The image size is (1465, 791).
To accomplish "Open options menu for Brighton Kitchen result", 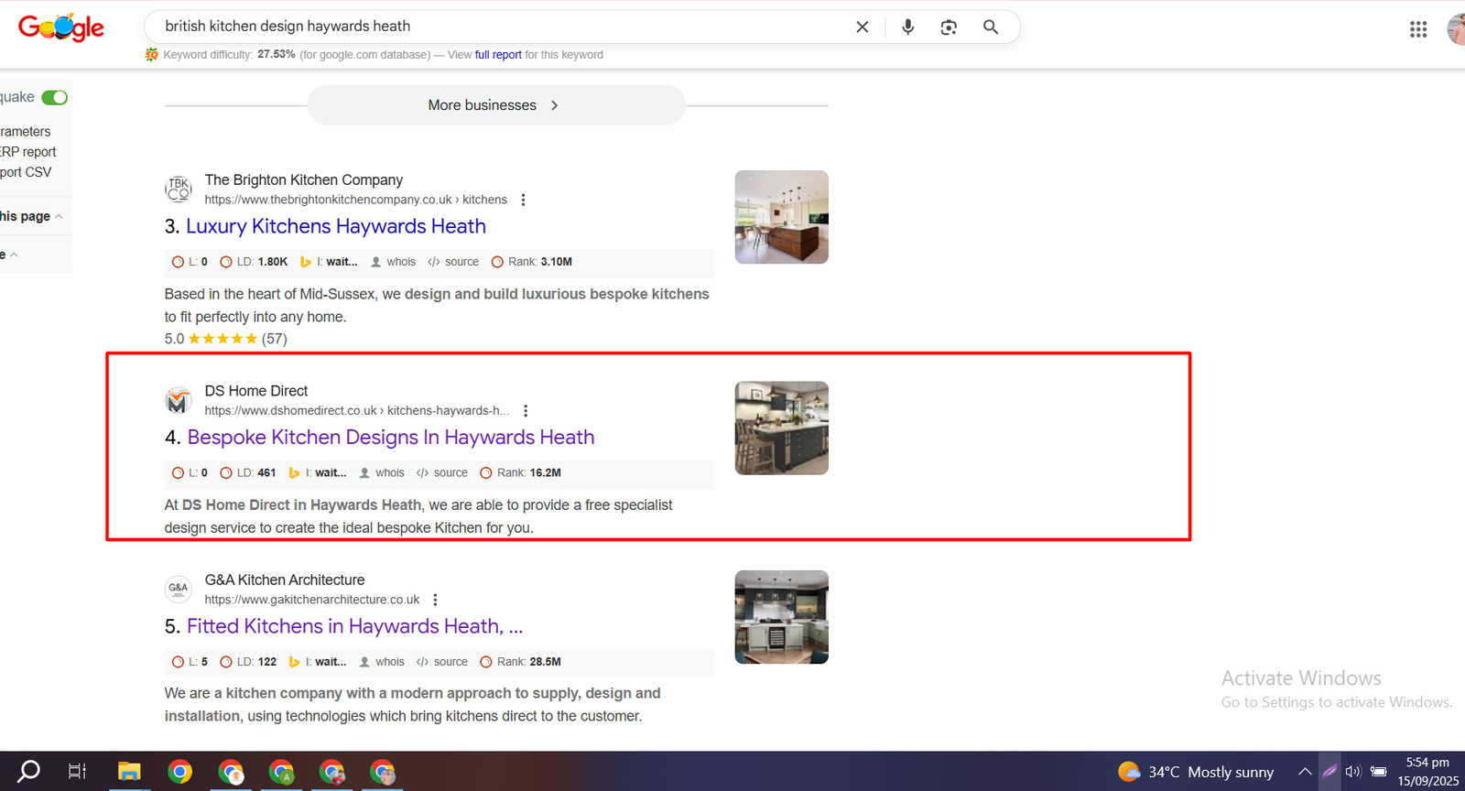I will coord(523,200).
